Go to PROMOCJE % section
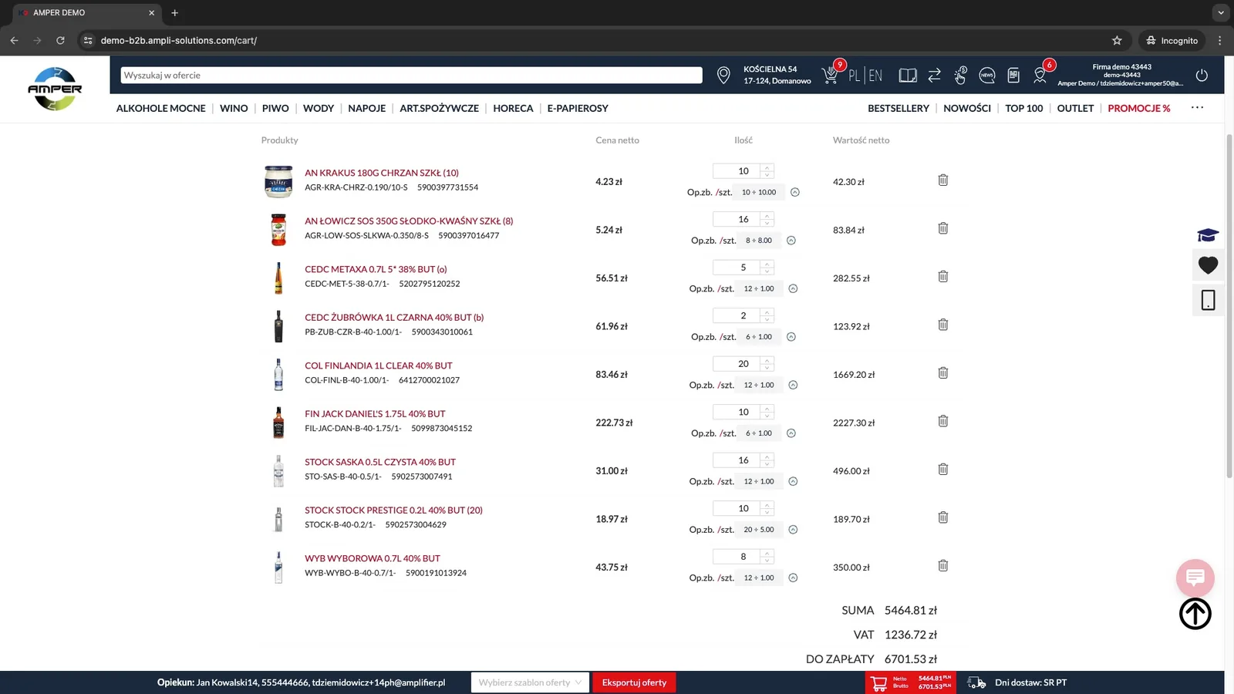The image size is (1234, 694). (x=1138, y=109)
